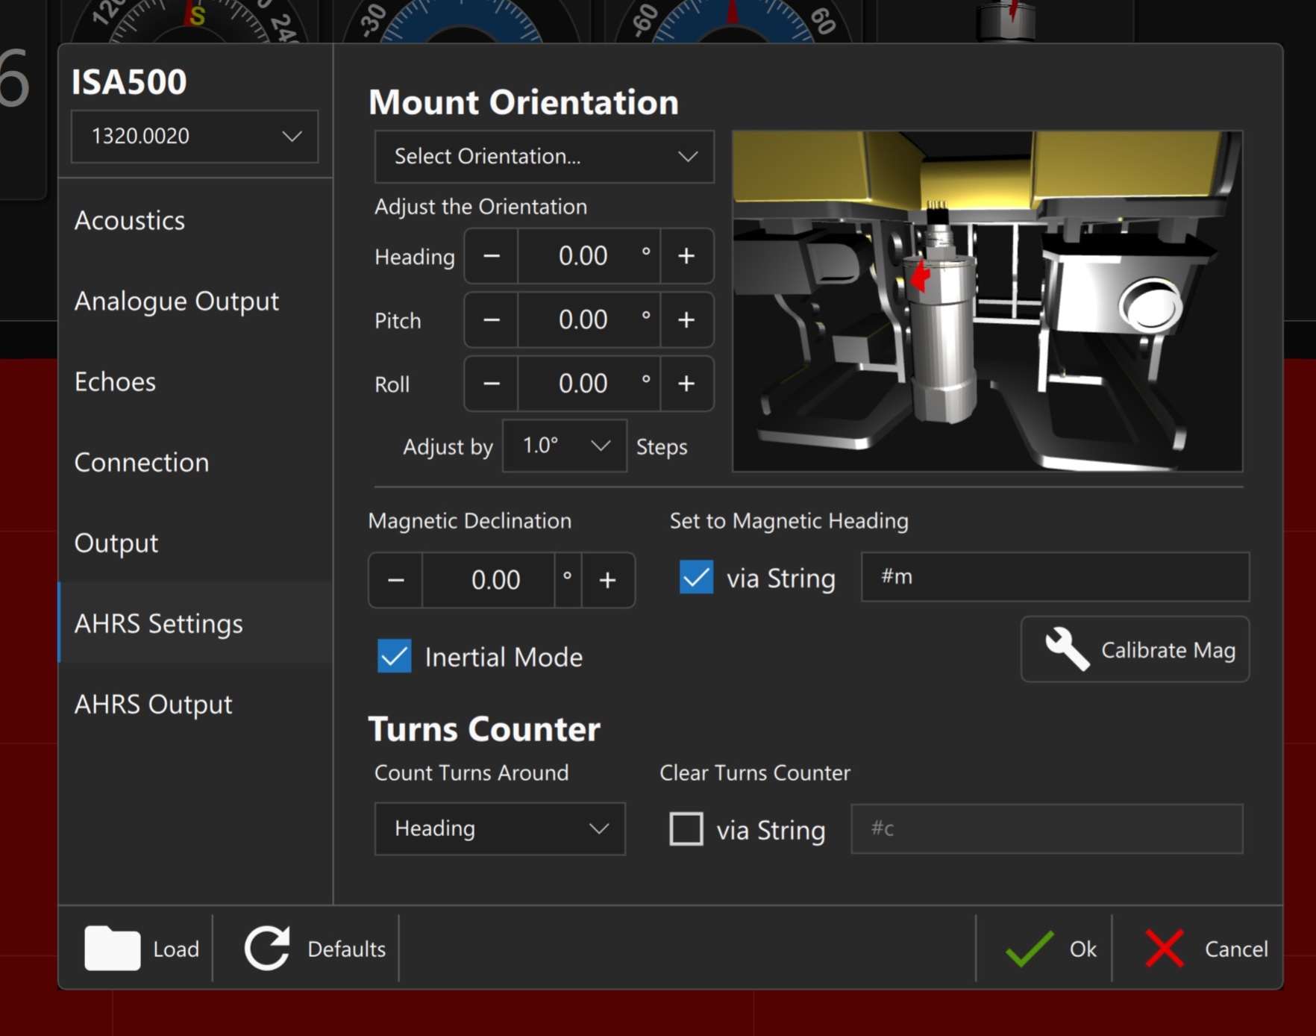Image resolution: width=1316 pixels, height=1036 pixels.
Task: Click the Calibrate Mag wrench icon
Action: pyautogui.click(x=1067, y=649)
